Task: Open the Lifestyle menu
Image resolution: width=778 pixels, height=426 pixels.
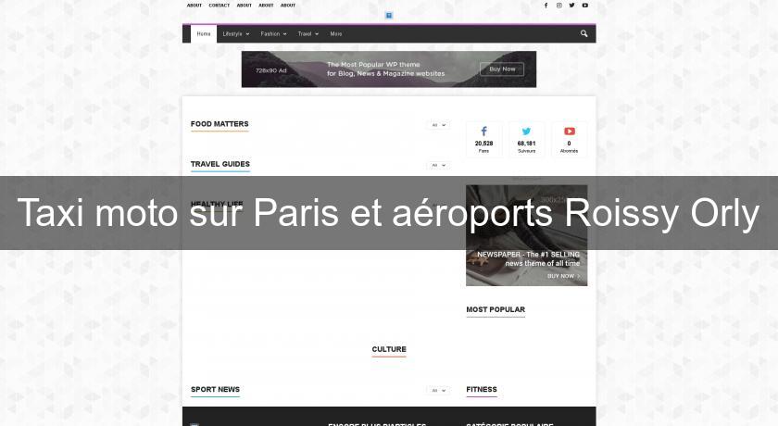Action: pos(235,33)
